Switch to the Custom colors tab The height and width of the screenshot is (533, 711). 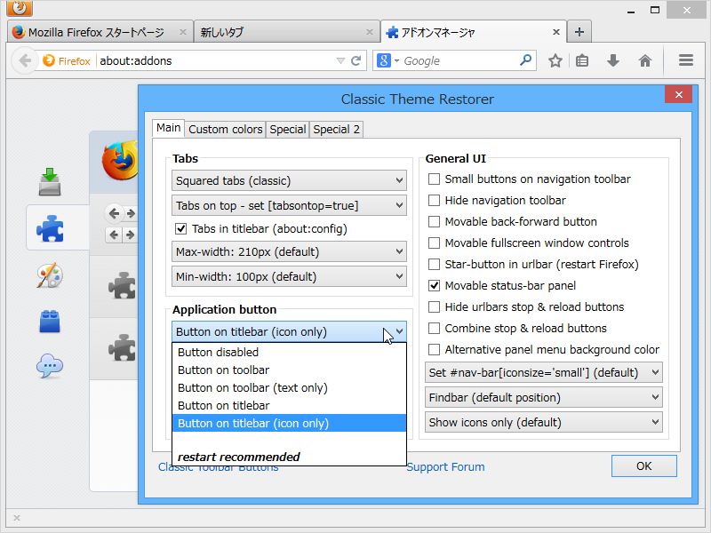226,129
